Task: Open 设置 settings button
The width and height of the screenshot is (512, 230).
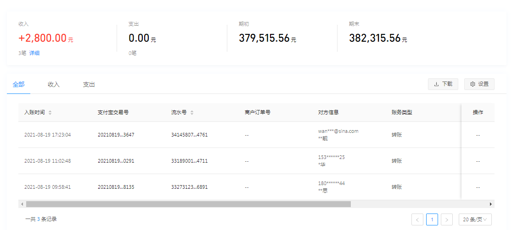Action: pyautogui.click(x=479, y=84)
